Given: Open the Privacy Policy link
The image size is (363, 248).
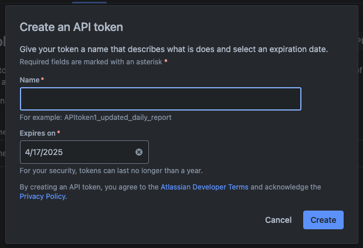Looking at the screenshot, I should tap(42, 197).
